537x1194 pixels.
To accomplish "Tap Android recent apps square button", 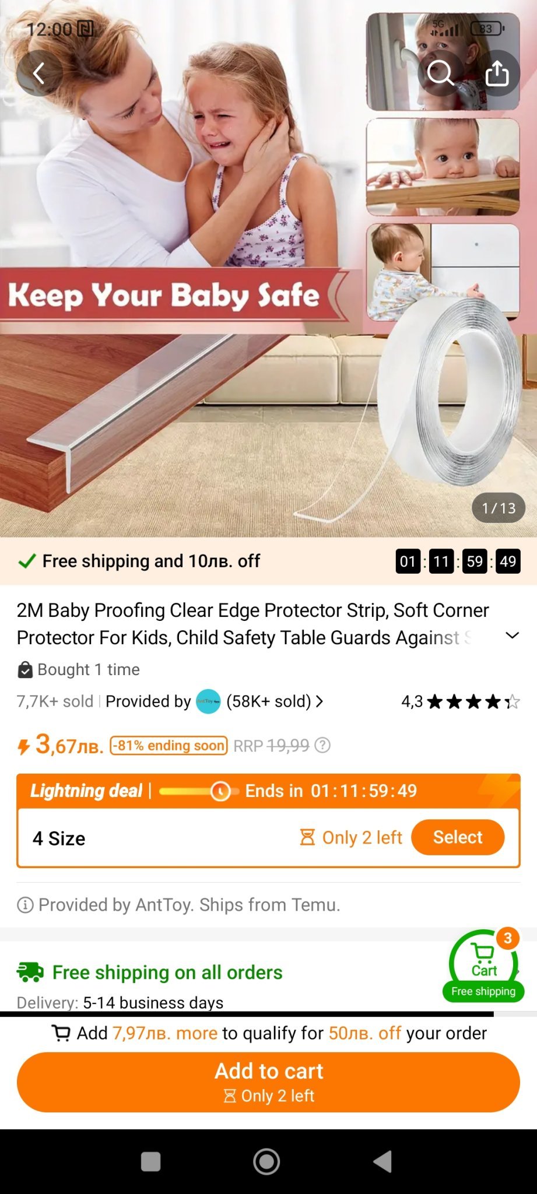I will [x=151, y=1161].
